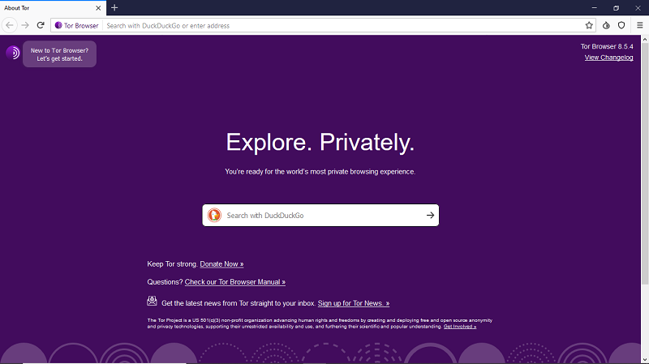This screenshot has height=364, width=649.
Task: Reload the current page
Action: [x=41, y=25]
